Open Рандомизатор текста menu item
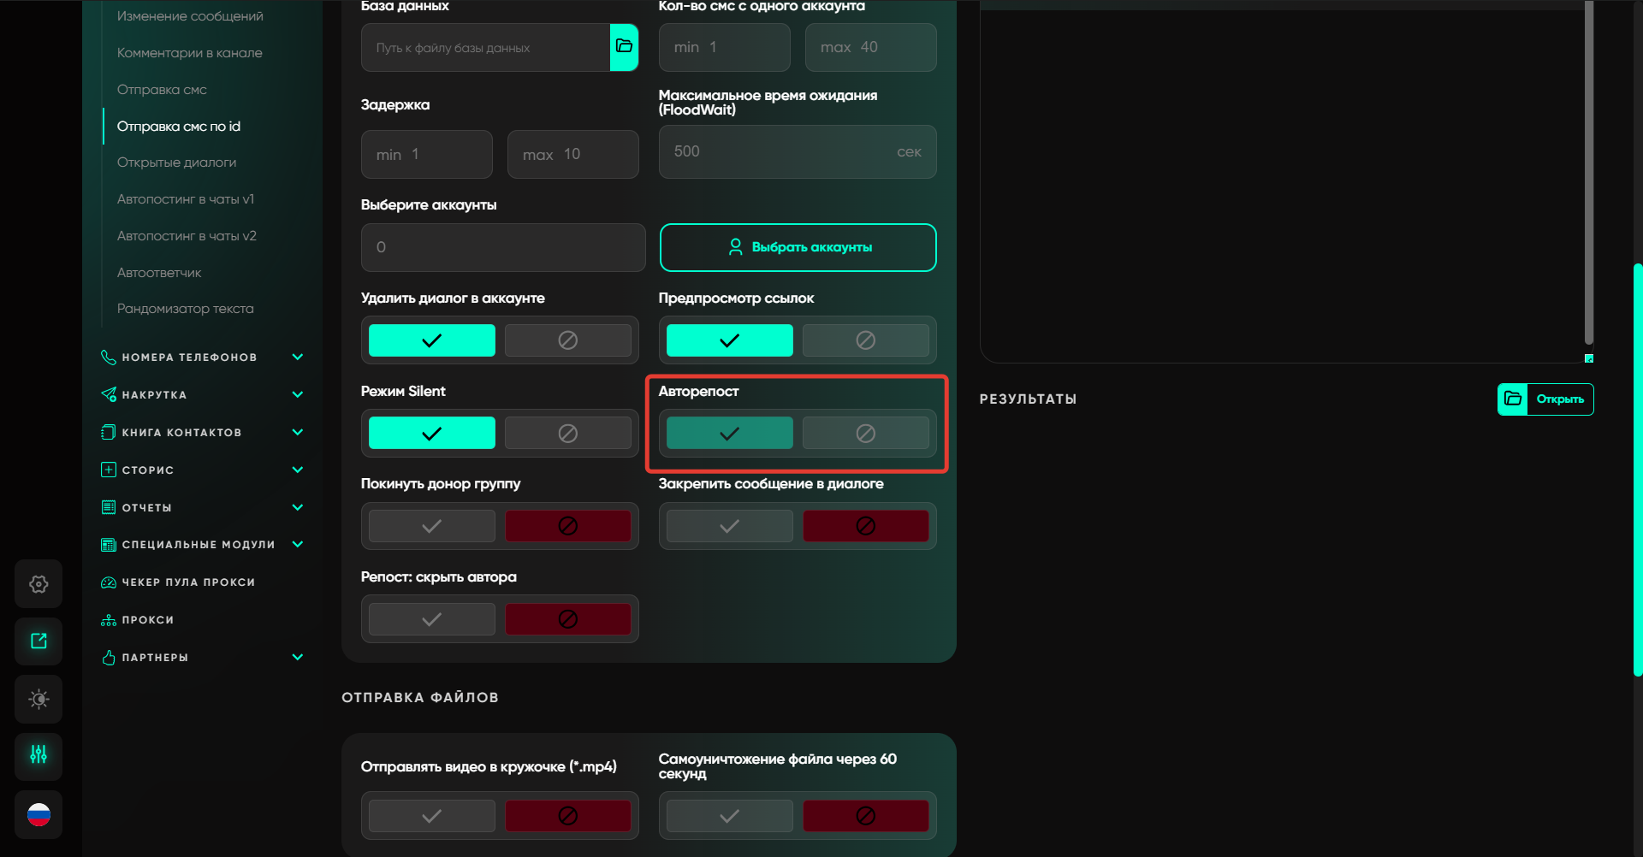 [185, 309]
